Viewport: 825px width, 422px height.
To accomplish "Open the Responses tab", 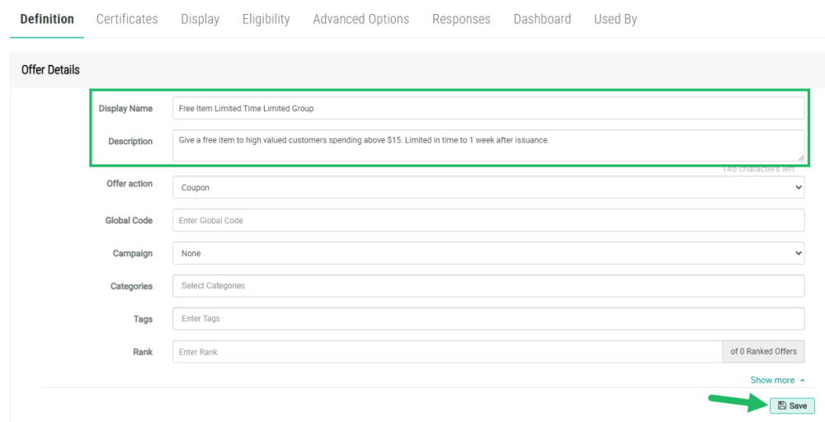I will pos(461,19).
